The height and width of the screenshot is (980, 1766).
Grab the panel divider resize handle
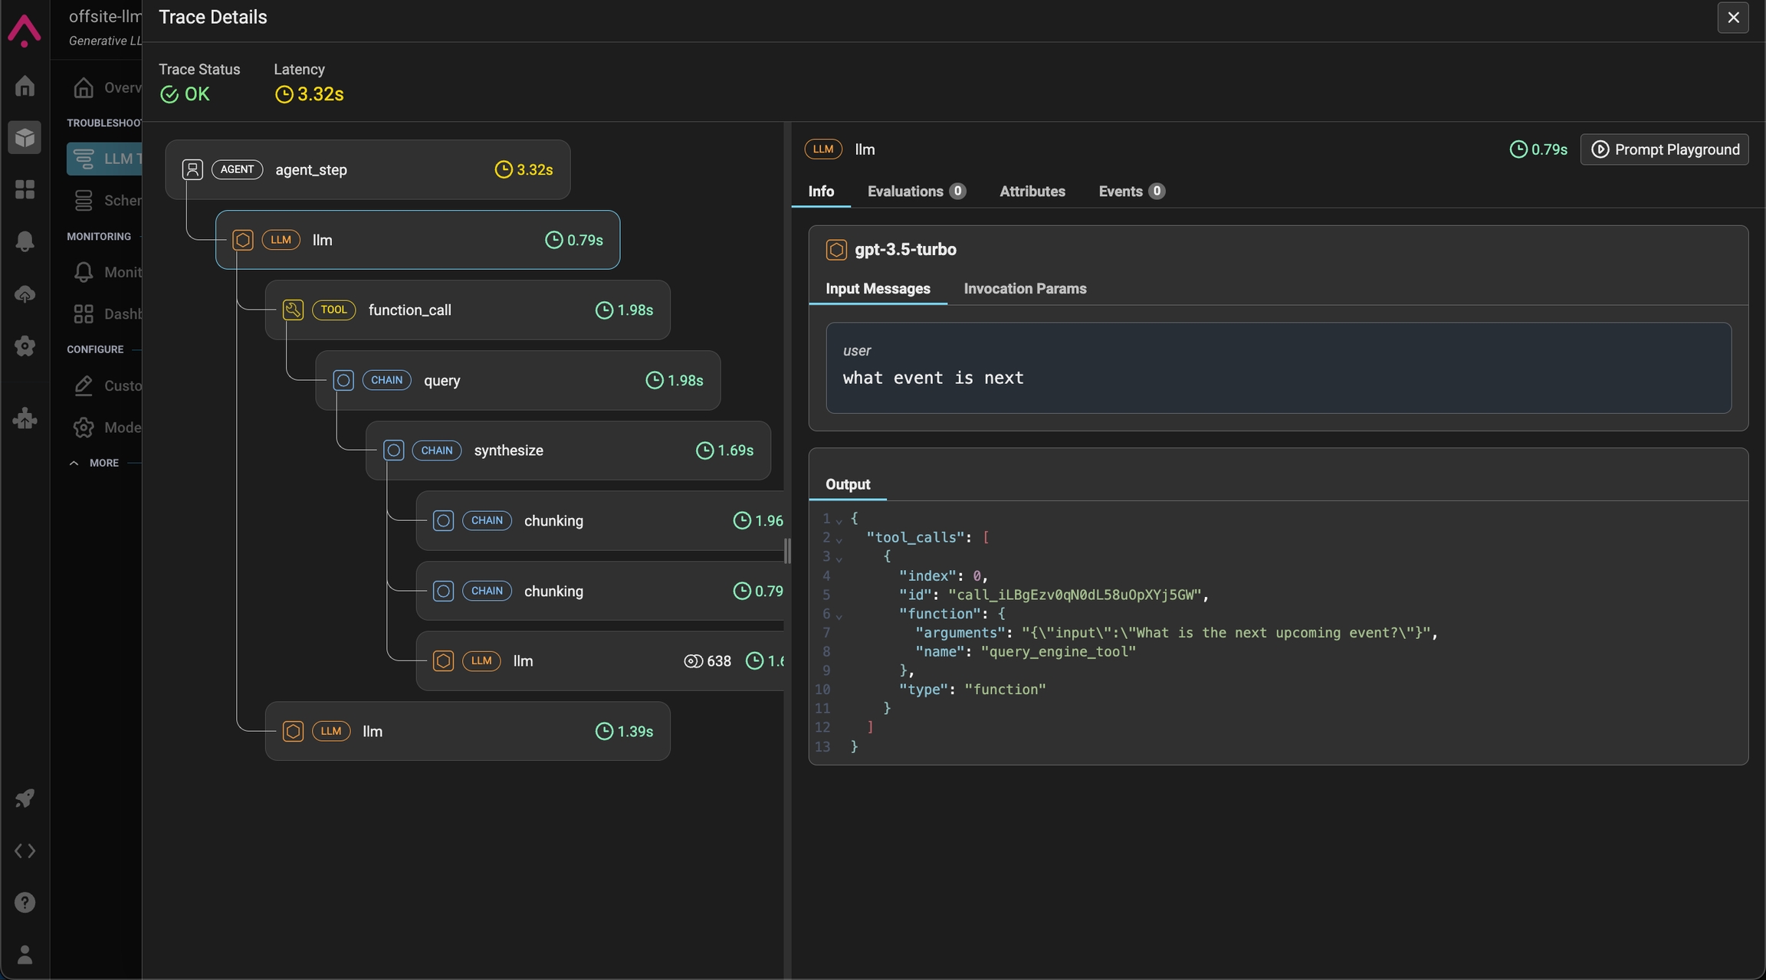787,550
